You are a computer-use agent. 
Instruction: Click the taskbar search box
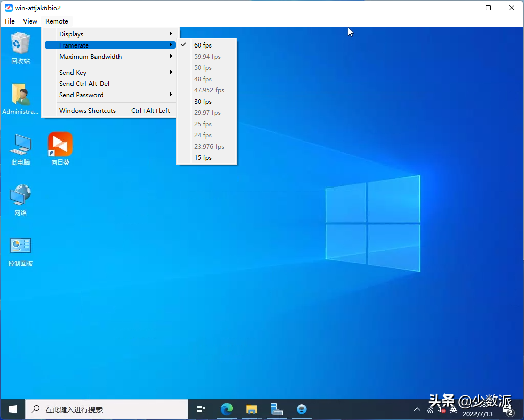107,409
